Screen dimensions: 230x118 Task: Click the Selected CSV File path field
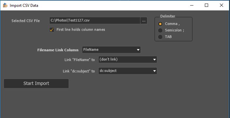(95, 20)
